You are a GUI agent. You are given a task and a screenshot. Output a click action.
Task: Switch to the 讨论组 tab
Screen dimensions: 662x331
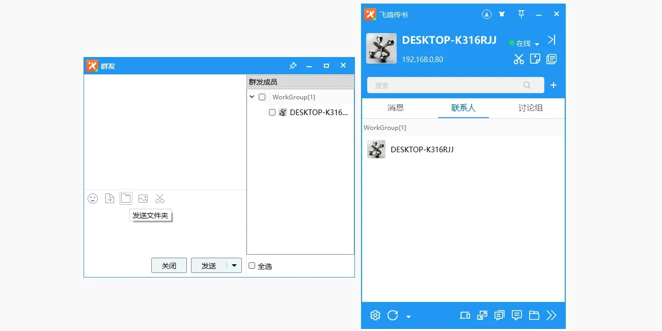531,108
